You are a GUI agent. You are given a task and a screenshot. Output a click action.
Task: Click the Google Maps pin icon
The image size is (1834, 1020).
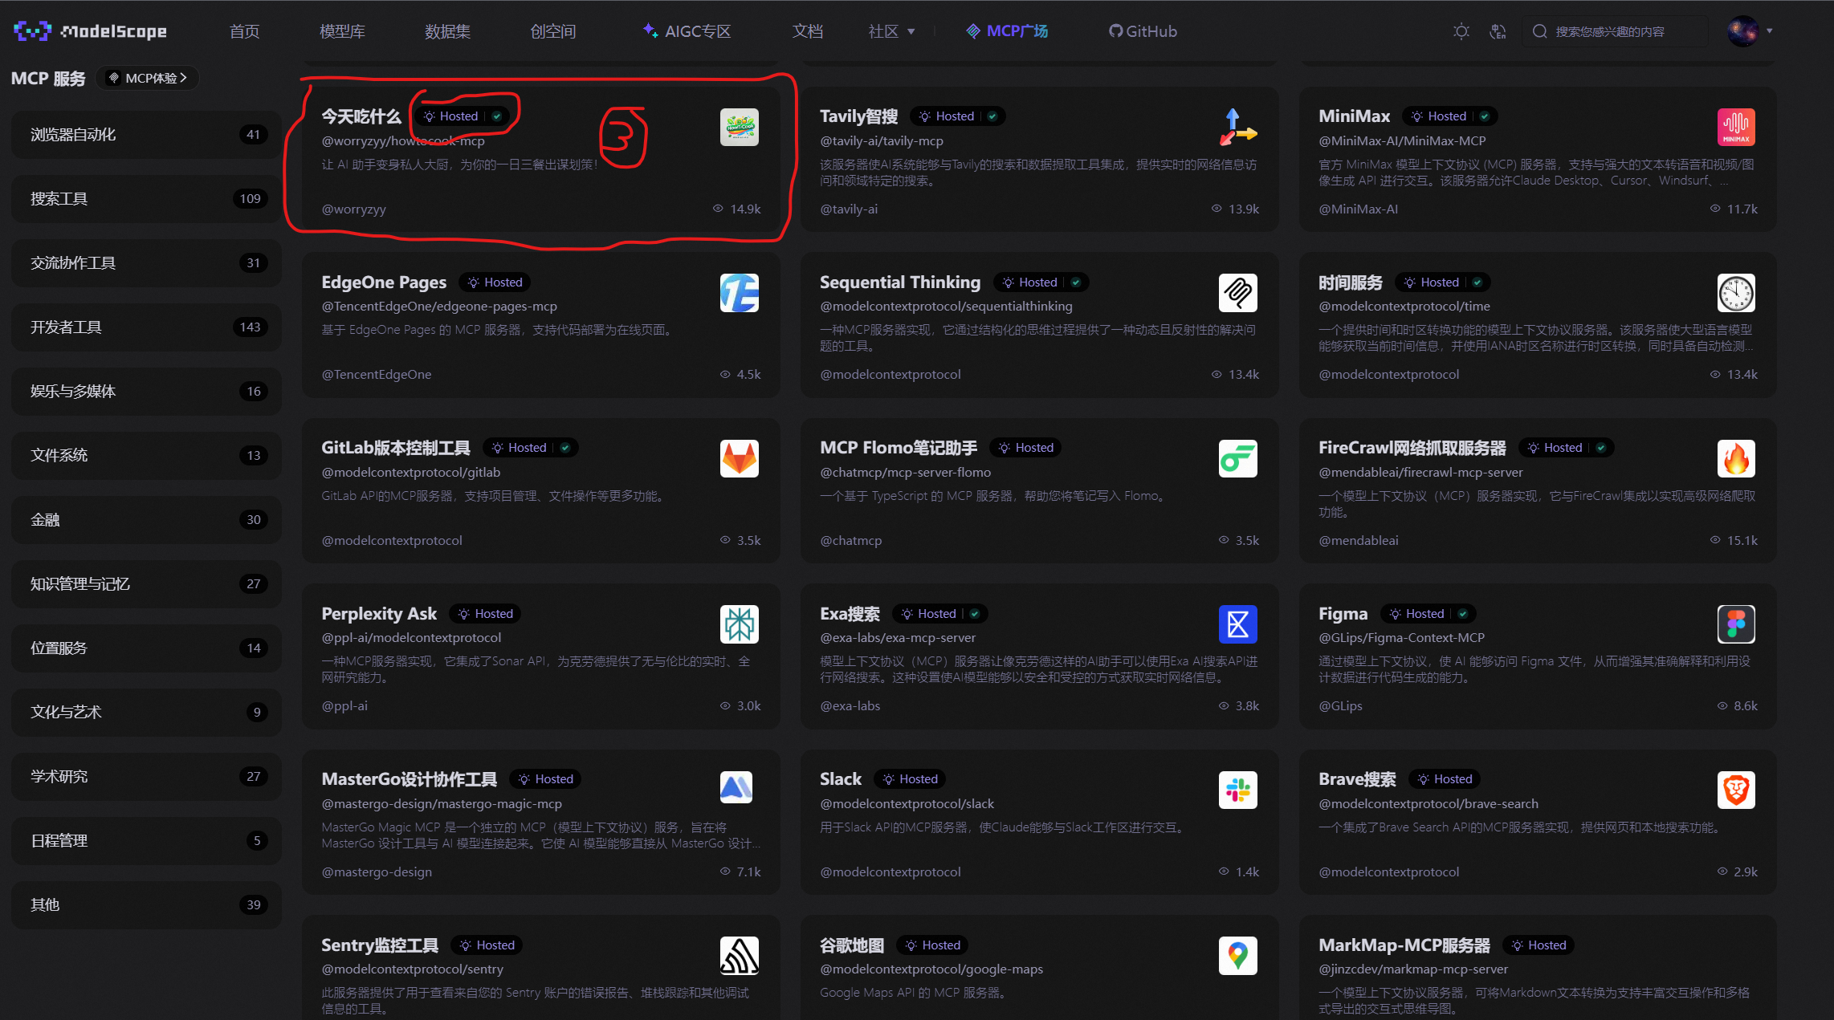pos(1237,956)
